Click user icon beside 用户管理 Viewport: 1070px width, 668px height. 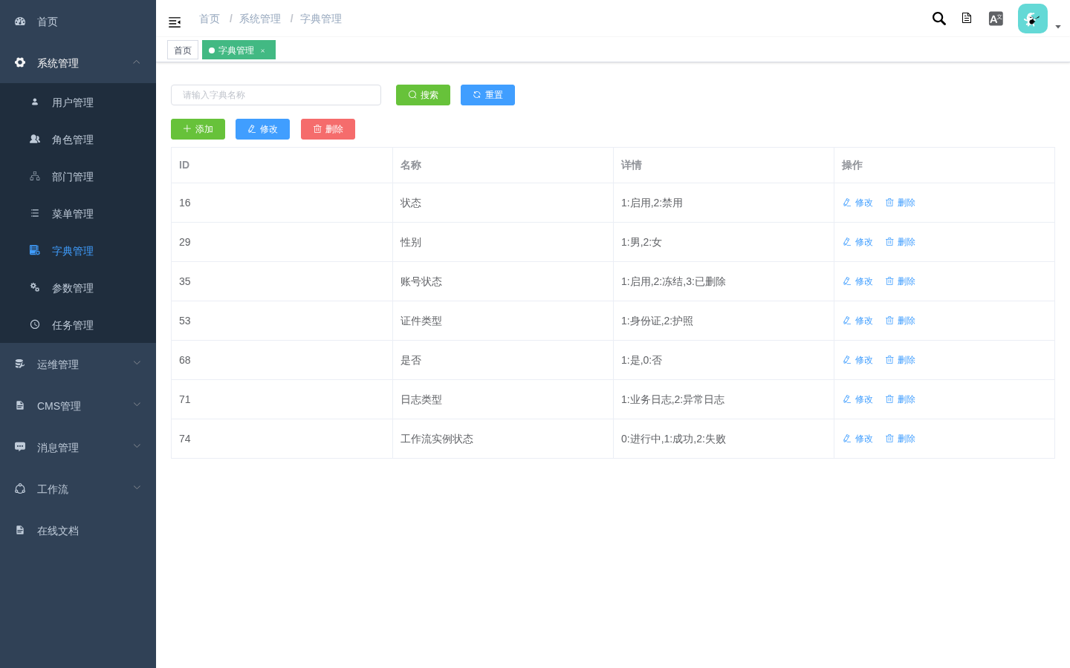pos(35,102)
